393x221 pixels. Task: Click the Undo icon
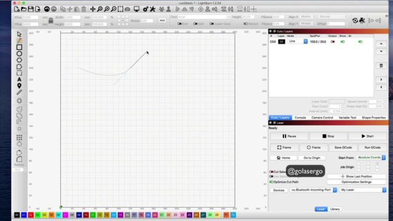point(47,9)
